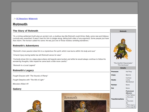Click the 'Pet' label in infobox

[x=113, y=88]
